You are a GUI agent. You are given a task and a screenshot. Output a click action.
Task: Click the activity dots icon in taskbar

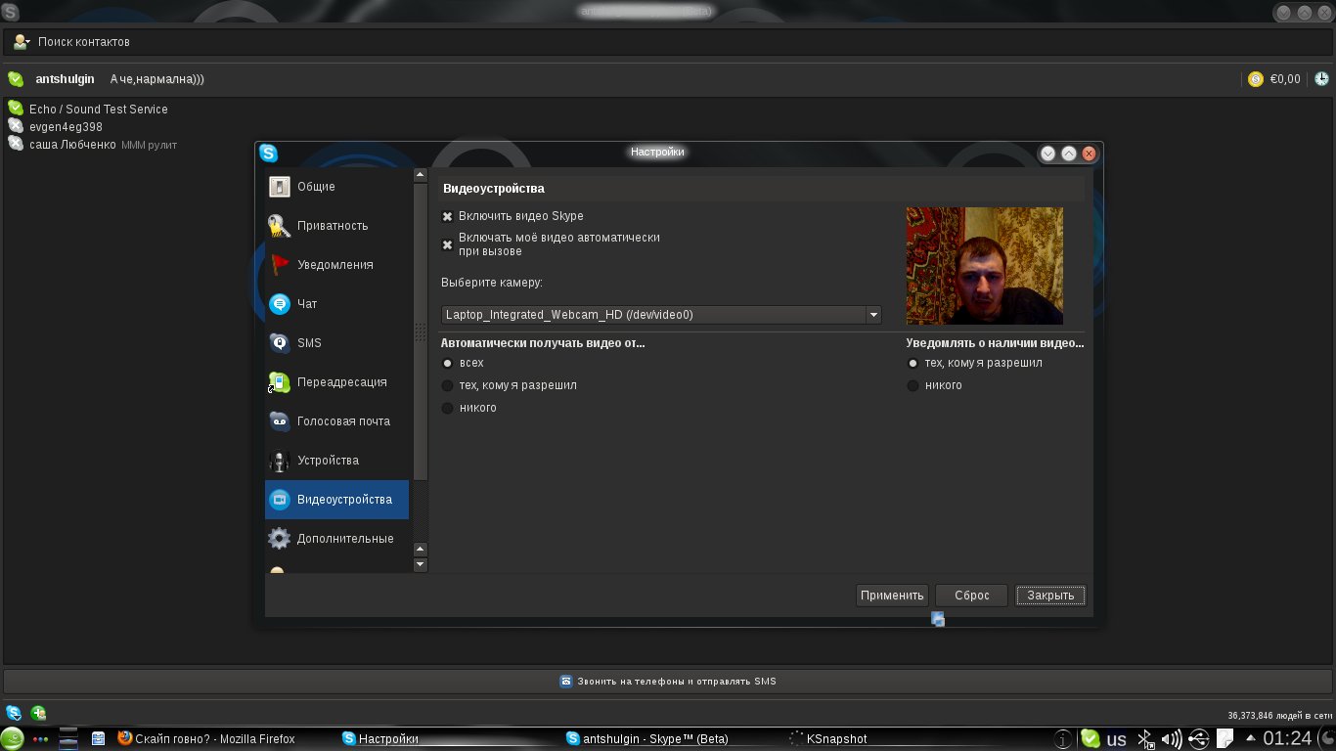click(41, 739)
